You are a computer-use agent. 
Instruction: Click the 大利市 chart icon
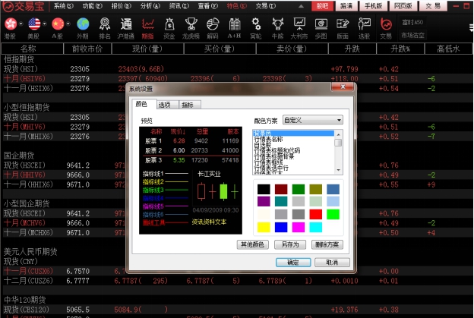299,27
